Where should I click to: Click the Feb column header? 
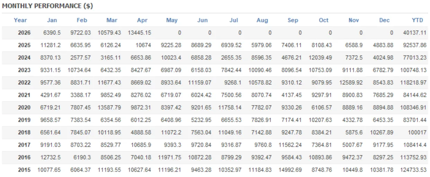pyautogui.click(x=82, y=20)
